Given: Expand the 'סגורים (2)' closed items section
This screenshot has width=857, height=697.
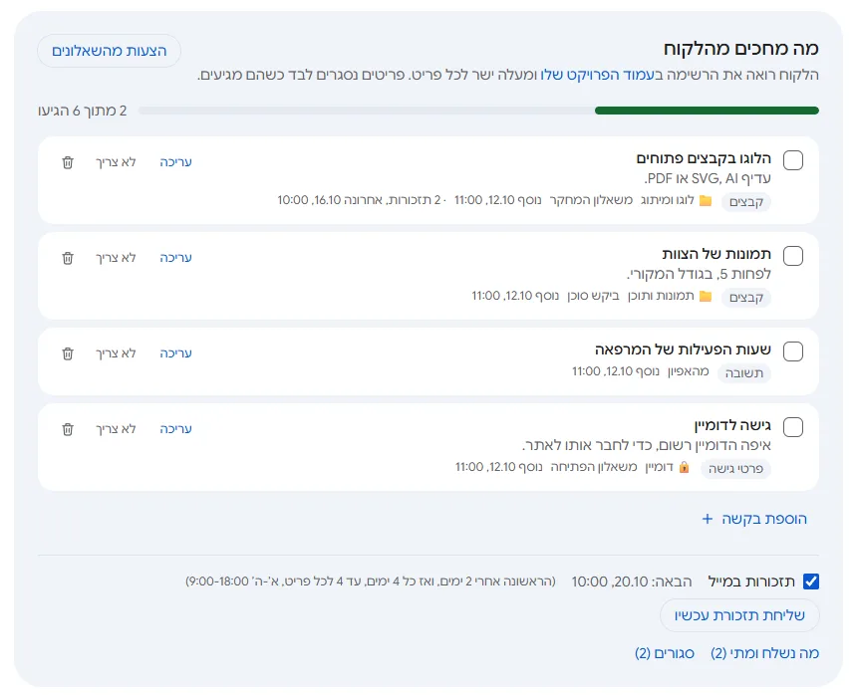Looking at the screenshot, I should pyautogui.click(x=665, y=653).
